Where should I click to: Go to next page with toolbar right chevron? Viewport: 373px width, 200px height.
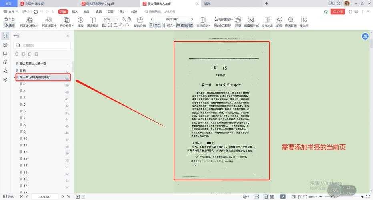(x=192, y=19)
